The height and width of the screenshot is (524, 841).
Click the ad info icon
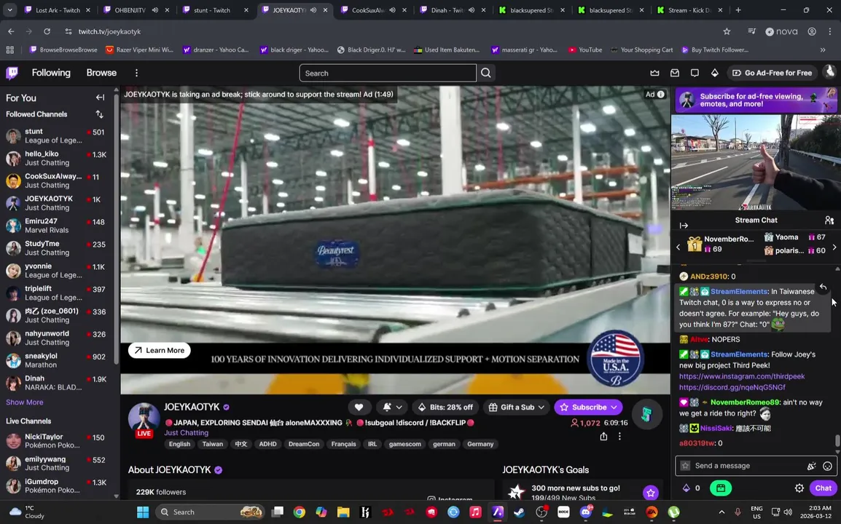click(x=661, y=95)
